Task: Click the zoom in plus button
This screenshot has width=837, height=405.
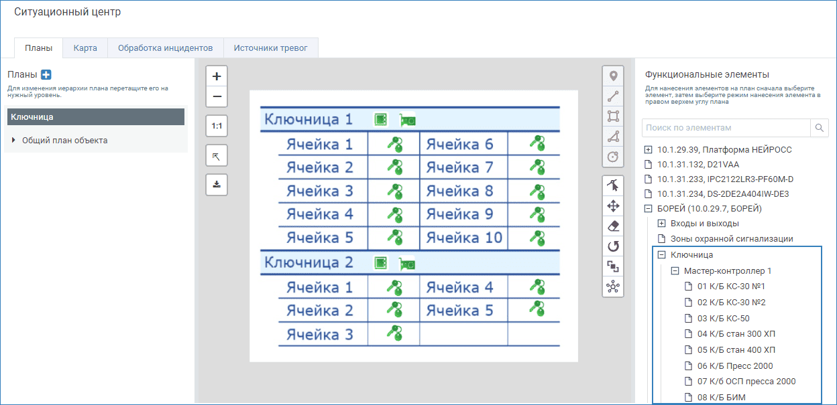Action: tap(217, 76)
